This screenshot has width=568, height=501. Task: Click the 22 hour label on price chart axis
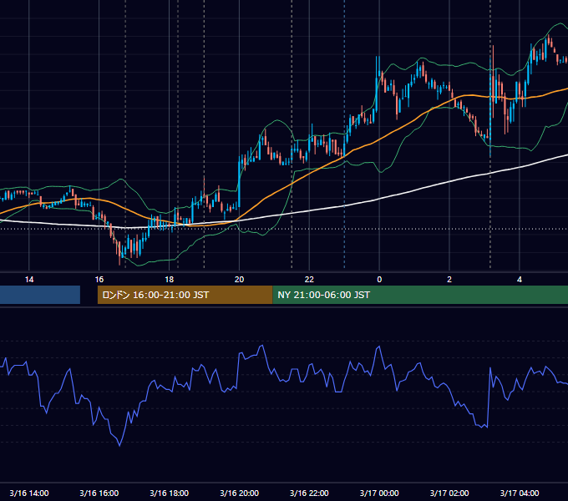click(309, 280)
